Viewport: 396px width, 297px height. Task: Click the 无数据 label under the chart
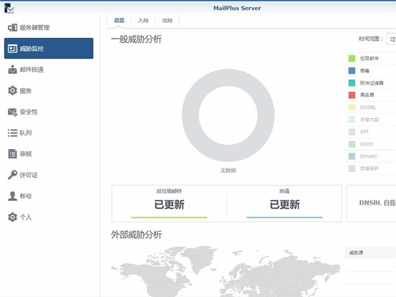[228, 171]
